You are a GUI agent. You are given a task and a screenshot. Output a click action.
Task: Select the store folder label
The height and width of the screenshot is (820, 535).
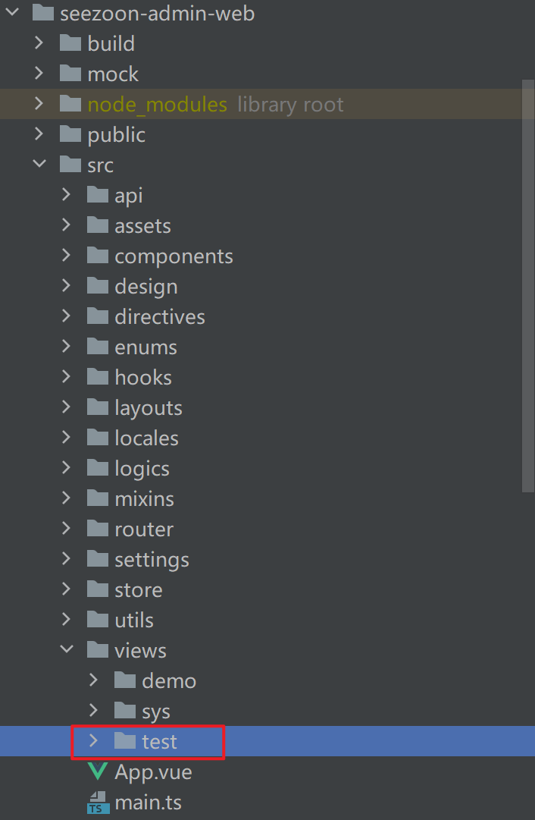coord(138,589)
